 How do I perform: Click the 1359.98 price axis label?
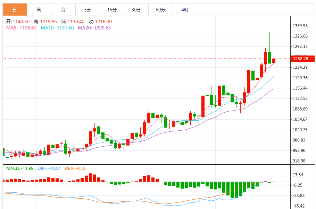tap(300, 26)
